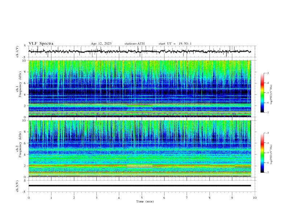Click the "ch.3(V)" axis label
The height and width of the screenshot is (222, 287).
click(x=17, y=186)
